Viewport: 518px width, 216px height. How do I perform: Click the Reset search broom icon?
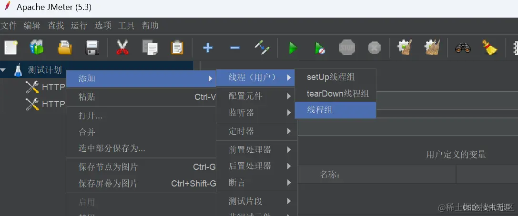click(x=489, y=48)
